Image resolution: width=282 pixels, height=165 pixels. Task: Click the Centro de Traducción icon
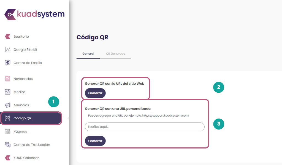(7, 145)
